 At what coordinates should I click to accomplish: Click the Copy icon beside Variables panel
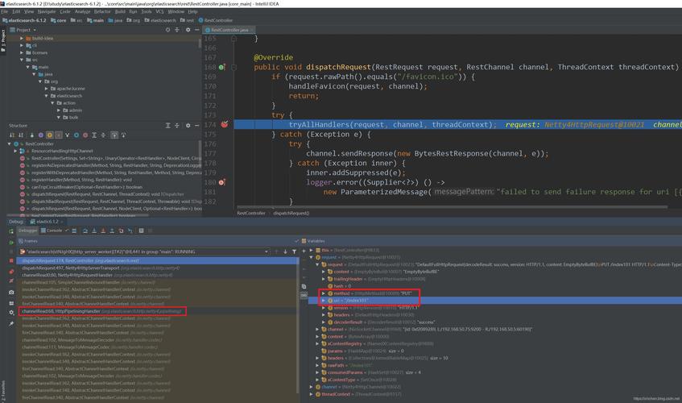click(x=304, y=286)
